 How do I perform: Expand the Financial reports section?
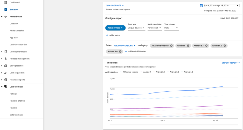(x=2, y=80)
